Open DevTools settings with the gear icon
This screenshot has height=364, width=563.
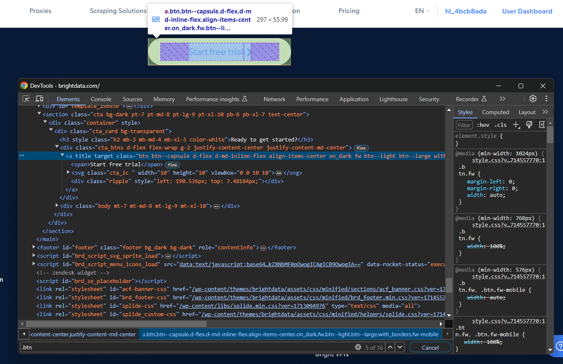point(532,98)
